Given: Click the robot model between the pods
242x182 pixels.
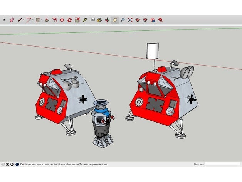Looking at the screenshot, I should (x=103, y=124).
